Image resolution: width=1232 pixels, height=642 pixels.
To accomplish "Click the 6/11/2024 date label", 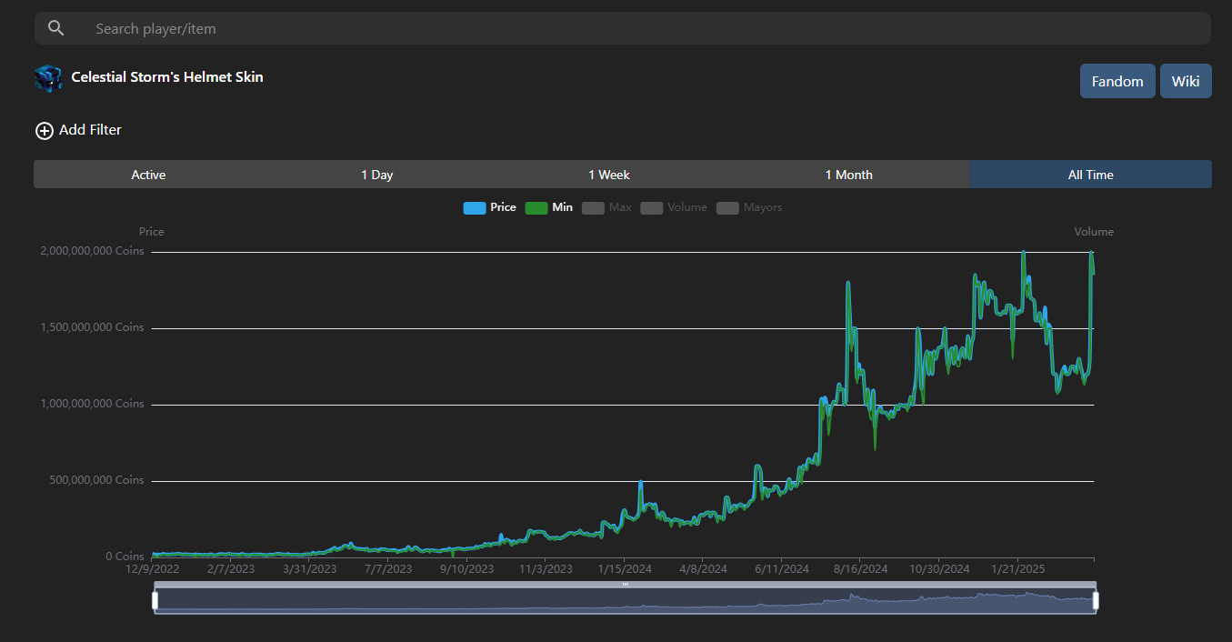I will (781, 569).
